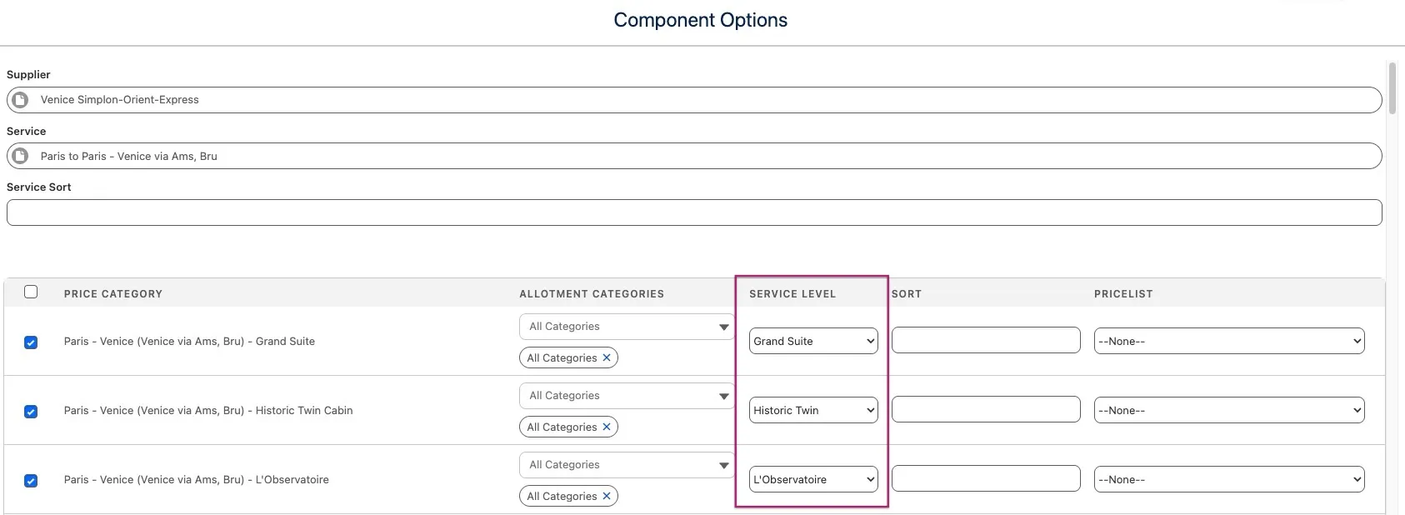Open pricelist dropdown for L'Observatoire row
1405x515 pixels.
[x=1228, y=479]
